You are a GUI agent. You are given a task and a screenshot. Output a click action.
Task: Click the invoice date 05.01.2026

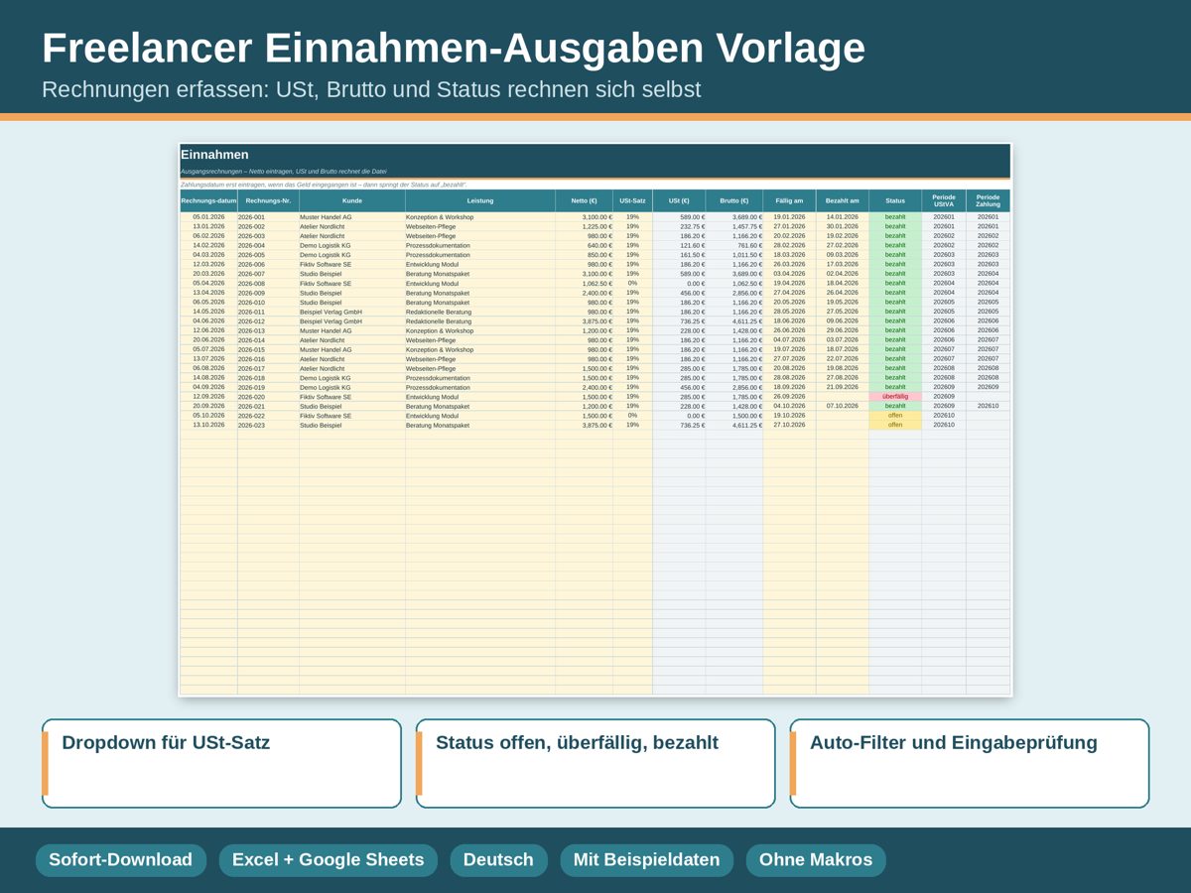click(208, 217)
